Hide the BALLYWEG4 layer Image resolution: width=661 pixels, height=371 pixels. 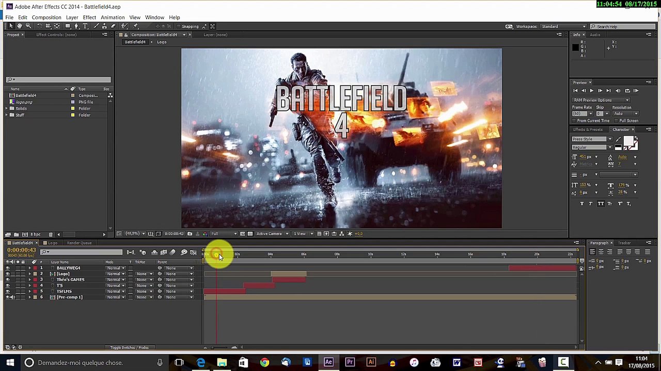point(8,268)
